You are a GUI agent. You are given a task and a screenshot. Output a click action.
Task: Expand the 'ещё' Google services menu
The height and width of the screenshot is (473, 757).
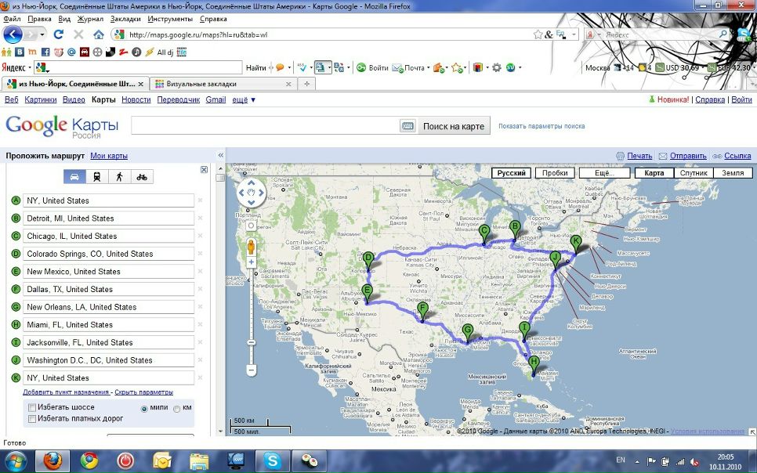[x=244, y=99]
